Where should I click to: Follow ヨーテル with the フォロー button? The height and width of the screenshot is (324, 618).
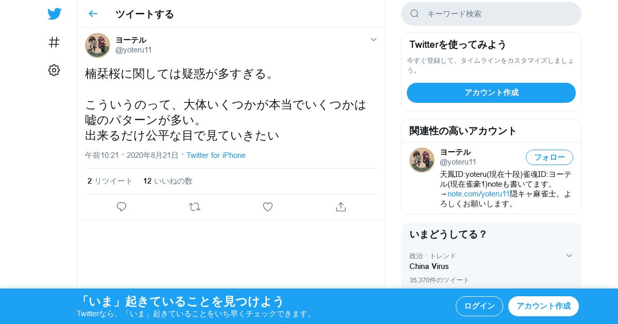click(x=550, y=157)
